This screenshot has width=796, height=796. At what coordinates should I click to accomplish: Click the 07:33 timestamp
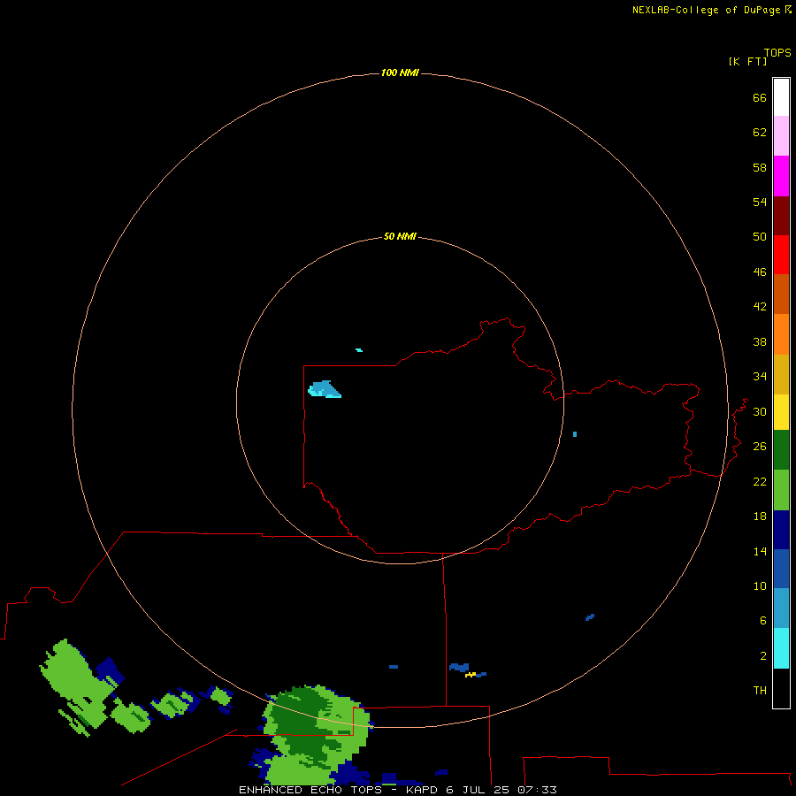[537, 790]
